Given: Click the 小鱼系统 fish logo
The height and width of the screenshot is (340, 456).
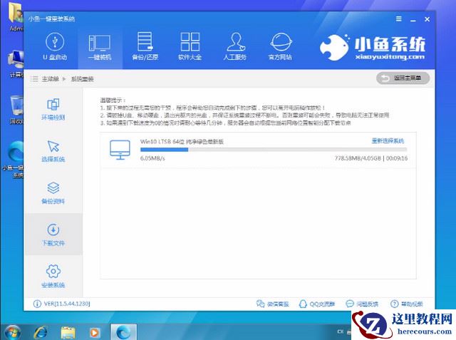Looking at the screenshot, I should click(x=372, y=48).
